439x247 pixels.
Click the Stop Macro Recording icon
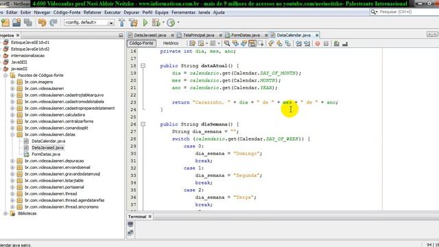point(326,43)
